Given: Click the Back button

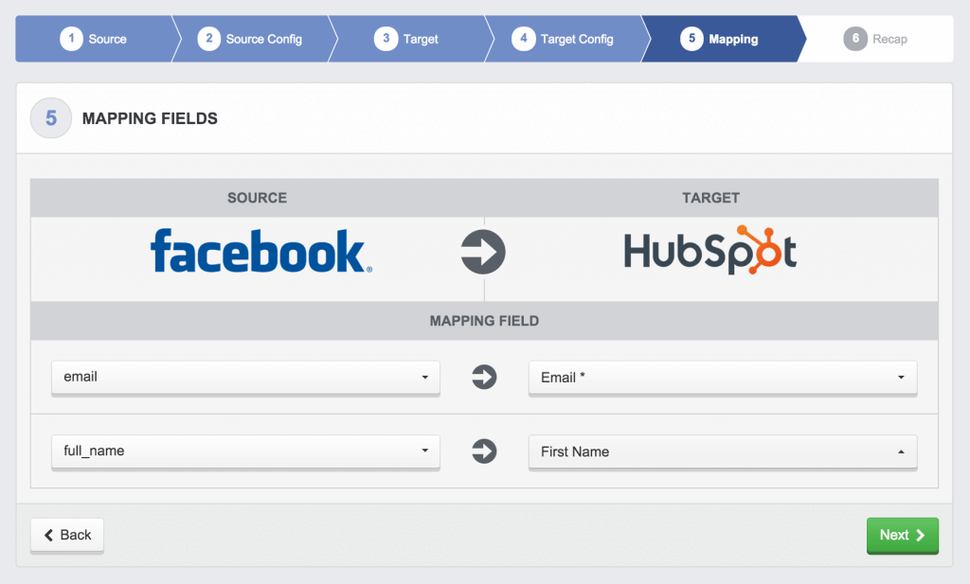Looking at the screenshot, I should (67, 535).
